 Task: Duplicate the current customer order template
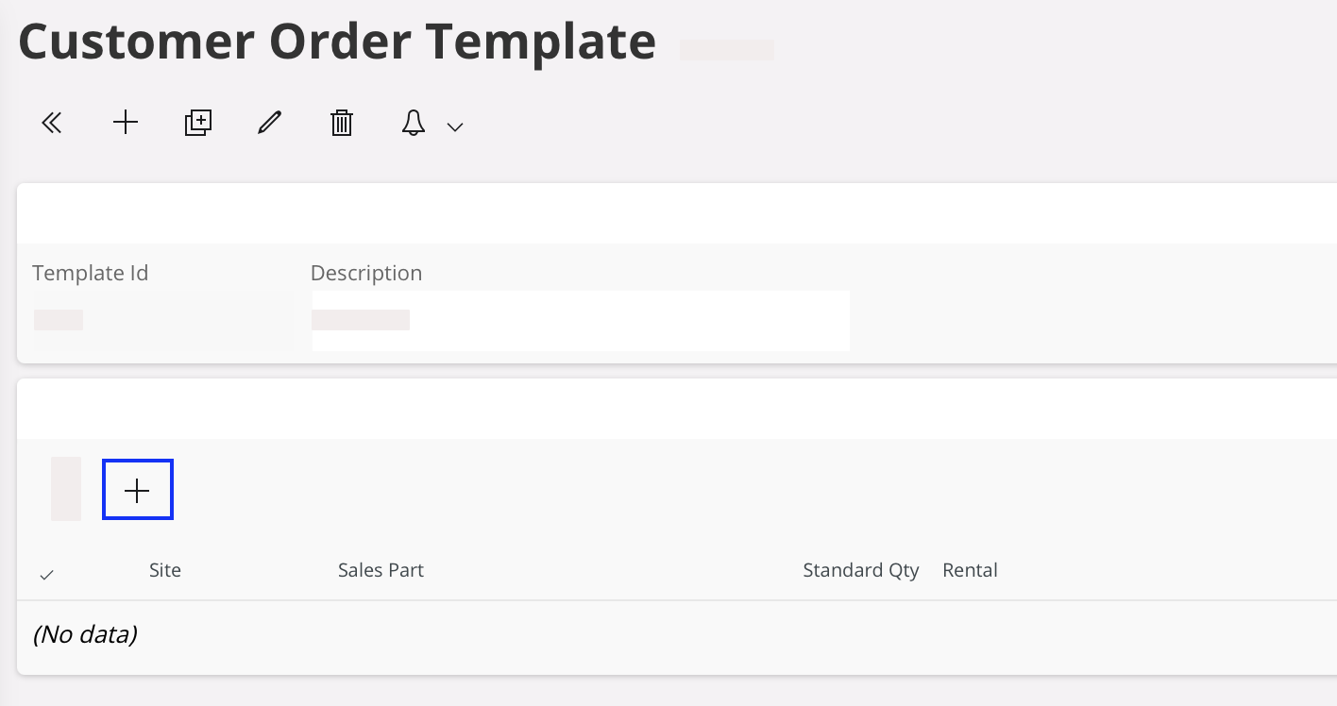coord(198,123)
